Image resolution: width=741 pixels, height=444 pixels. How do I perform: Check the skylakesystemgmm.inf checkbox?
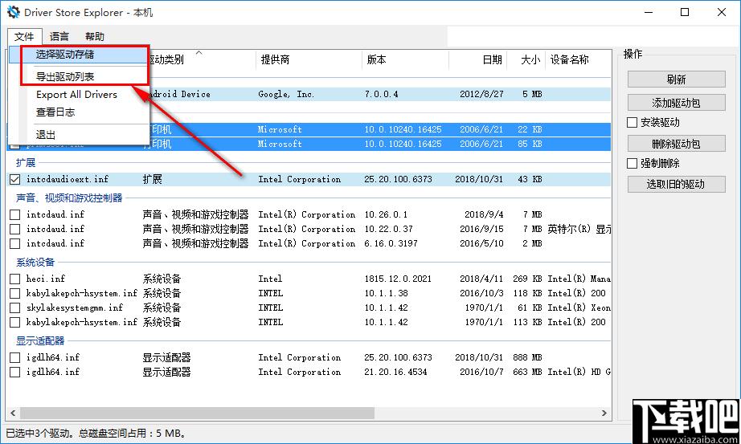coord(15,308)
